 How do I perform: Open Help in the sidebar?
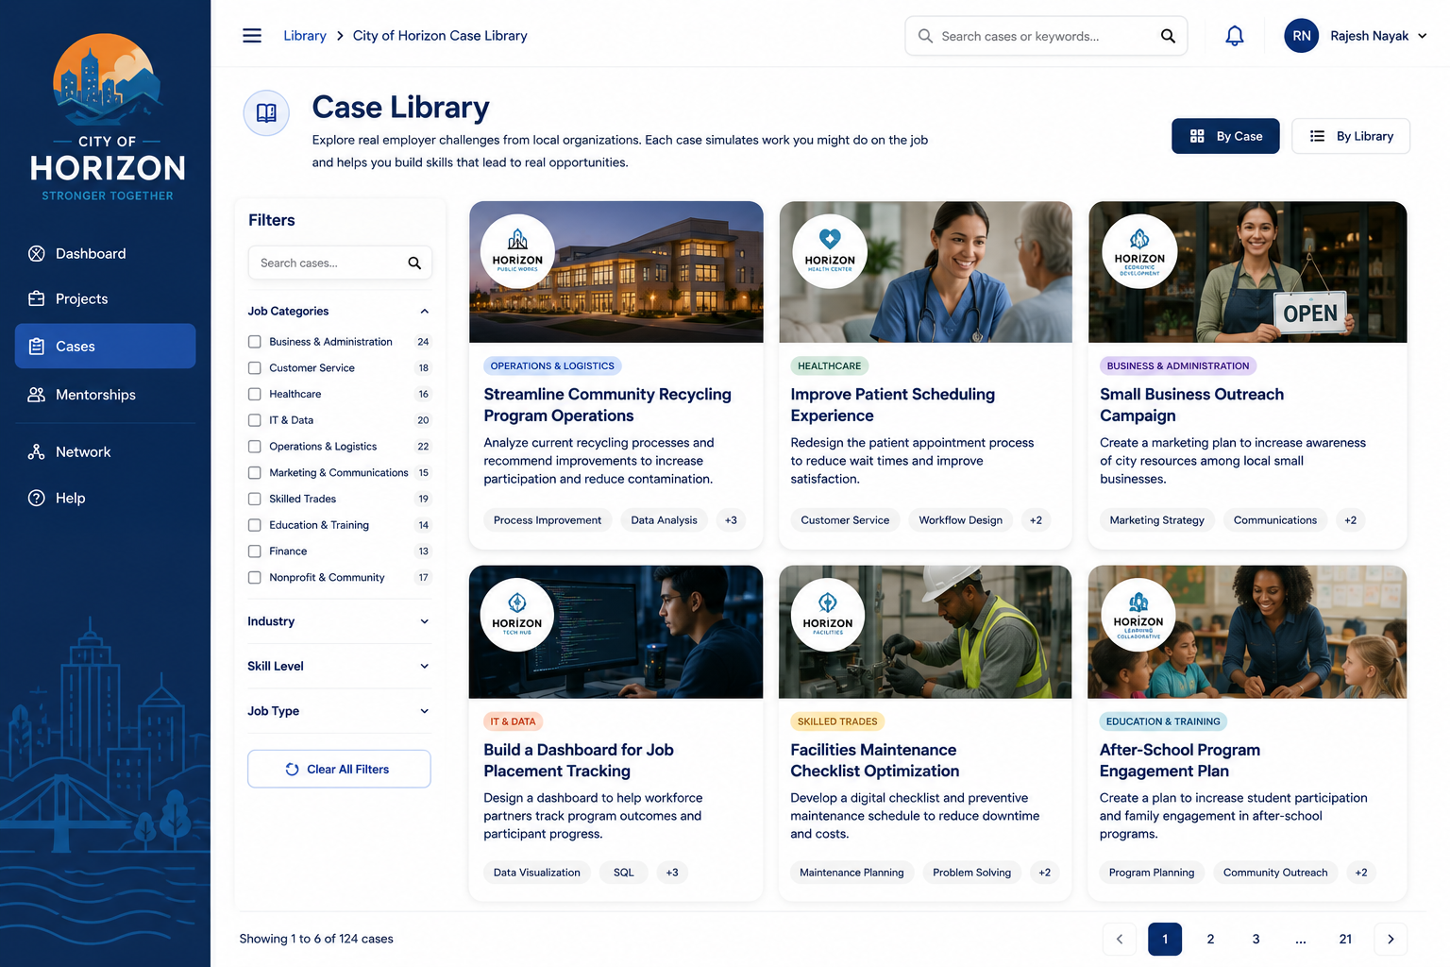(x=106, y=498)
